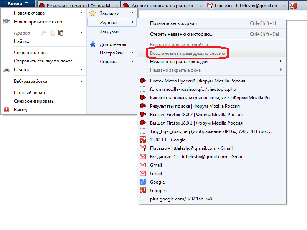The image size is (307, 230).
Task: Click the printer icon beside Печать
Action: tap(7, 69)
